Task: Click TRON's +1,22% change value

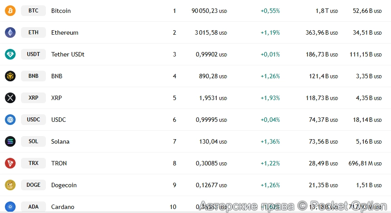Action: (x=270, y=163)
